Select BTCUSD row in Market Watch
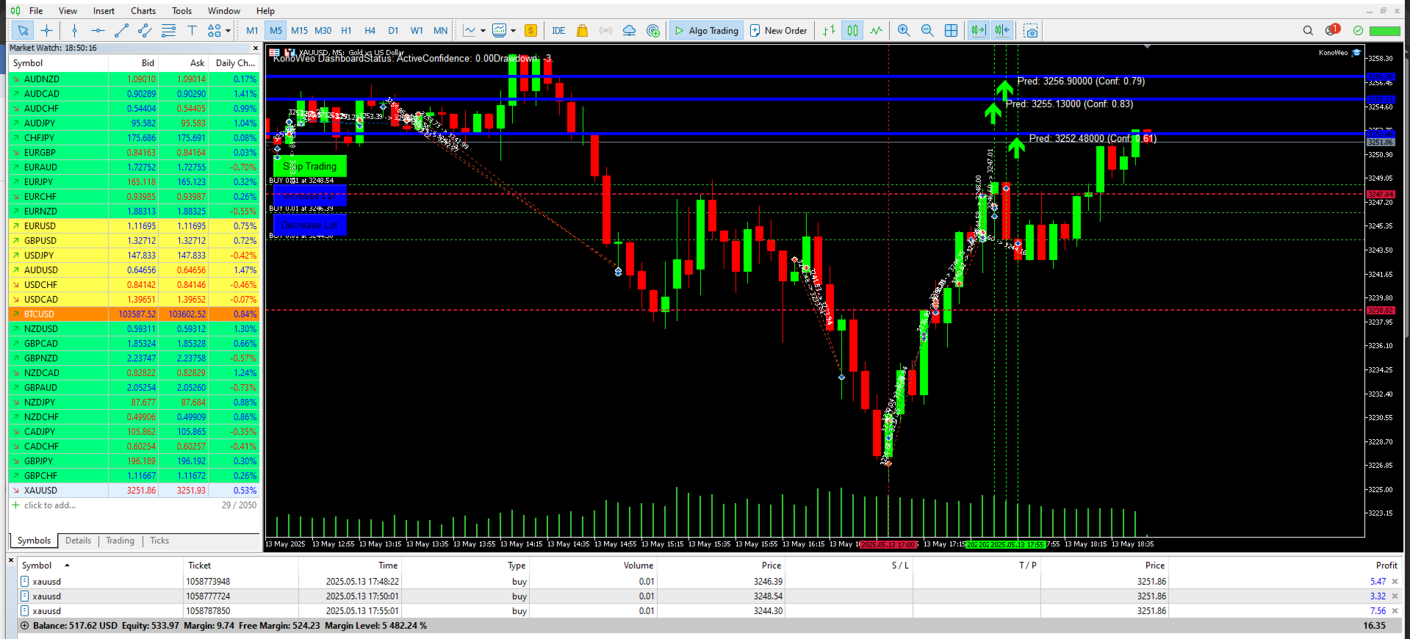 [134, 314]
